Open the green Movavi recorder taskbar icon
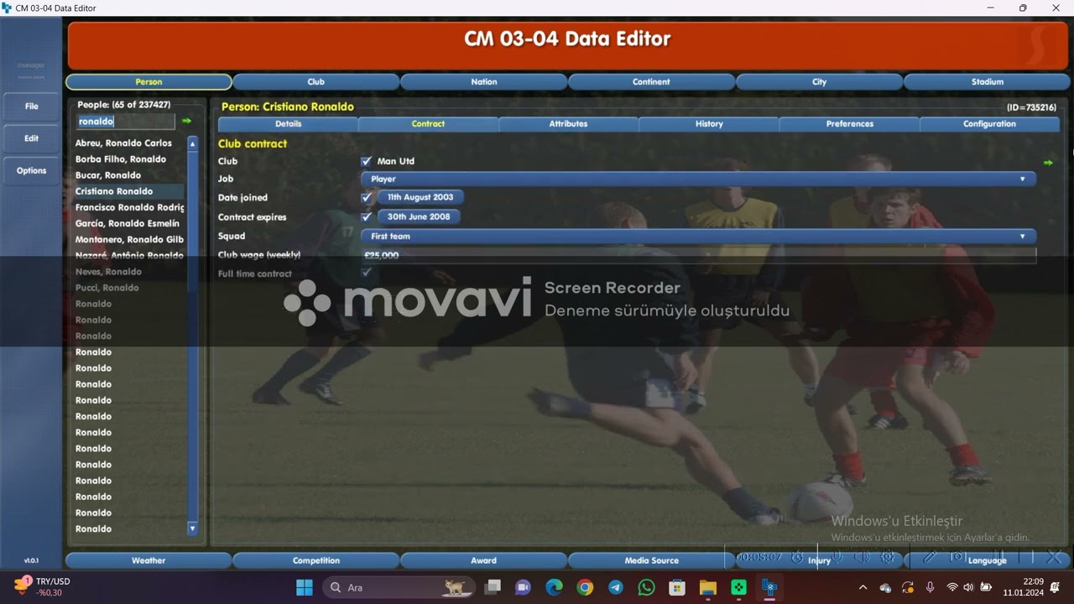Image resolution: width=1074 pixels, height=604 pixels. [738, 587]
